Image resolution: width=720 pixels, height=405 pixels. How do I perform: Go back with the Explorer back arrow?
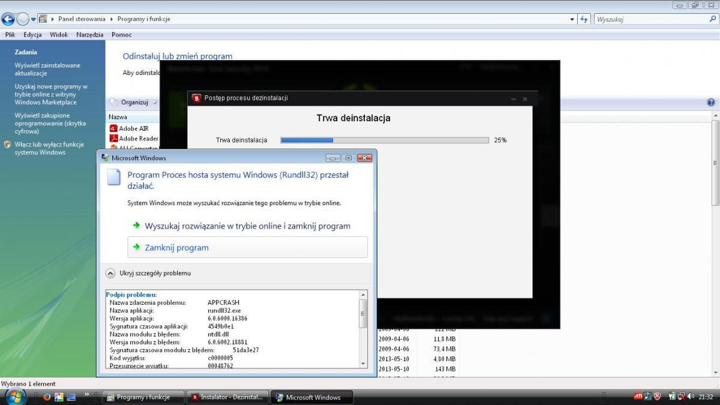8,19
